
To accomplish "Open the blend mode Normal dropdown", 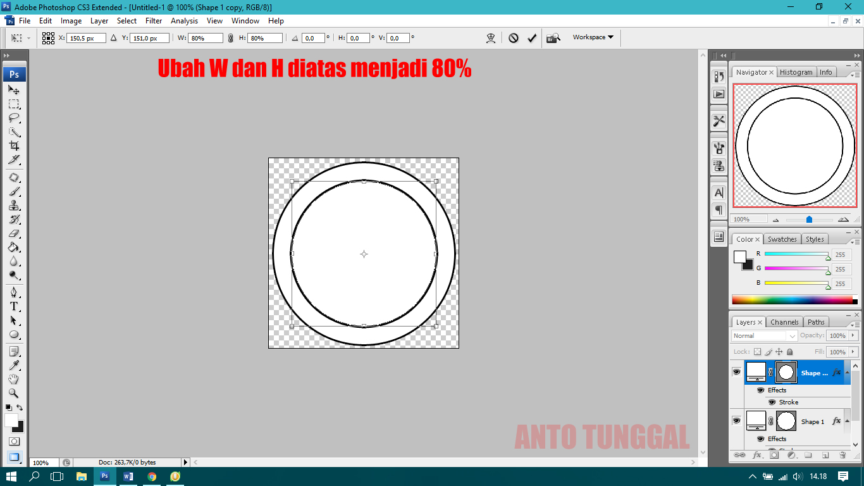I will coord(765,335).
